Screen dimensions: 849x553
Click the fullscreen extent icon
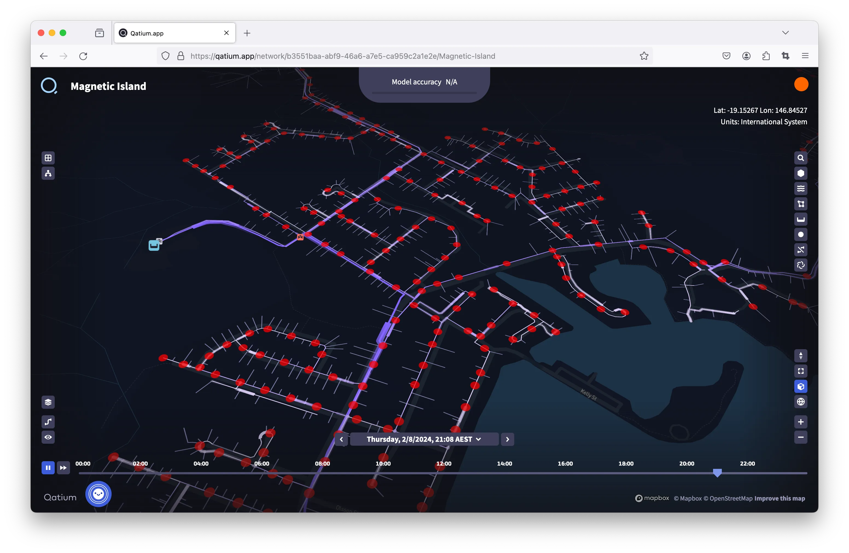point(801,371)
